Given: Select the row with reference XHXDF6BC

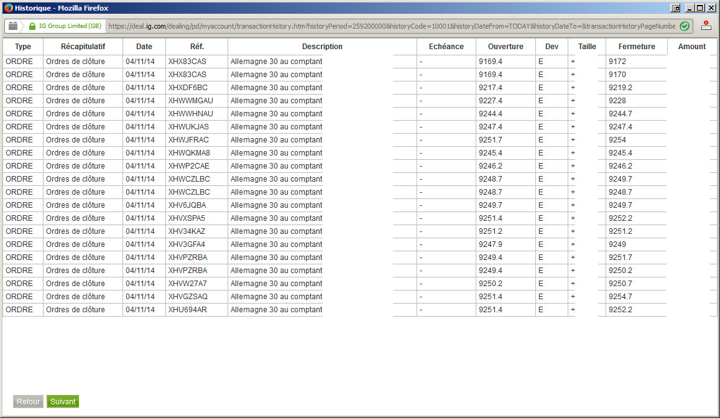Looking at the screenshot, I should (359, 87).
